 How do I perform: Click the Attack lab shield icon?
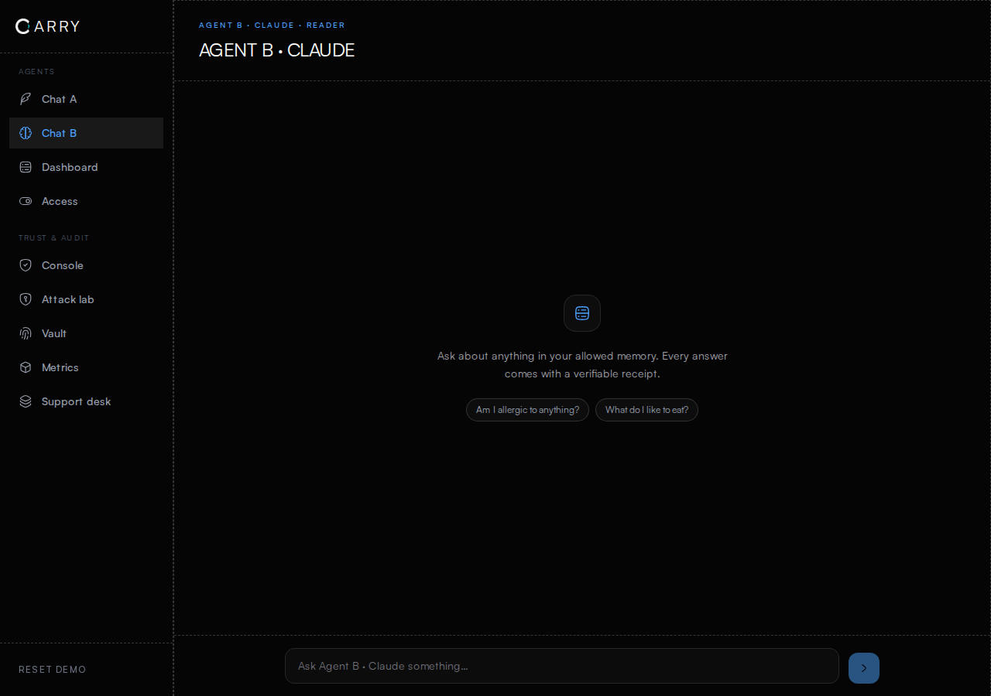(26, 299)
